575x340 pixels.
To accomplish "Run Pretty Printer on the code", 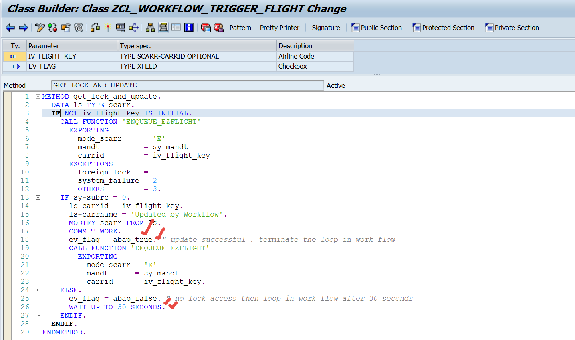I will (279, 28).
